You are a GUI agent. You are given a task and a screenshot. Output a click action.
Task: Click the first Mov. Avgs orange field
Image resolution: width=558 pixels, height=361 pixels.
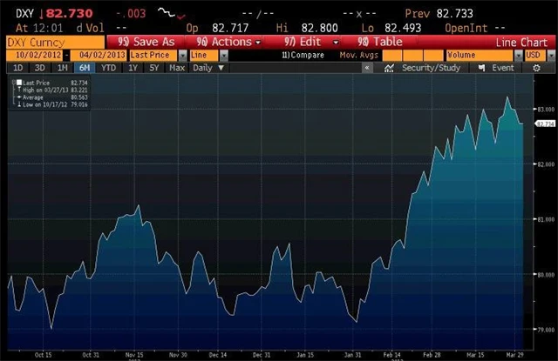pyautogui.click(x=391, y=56)
